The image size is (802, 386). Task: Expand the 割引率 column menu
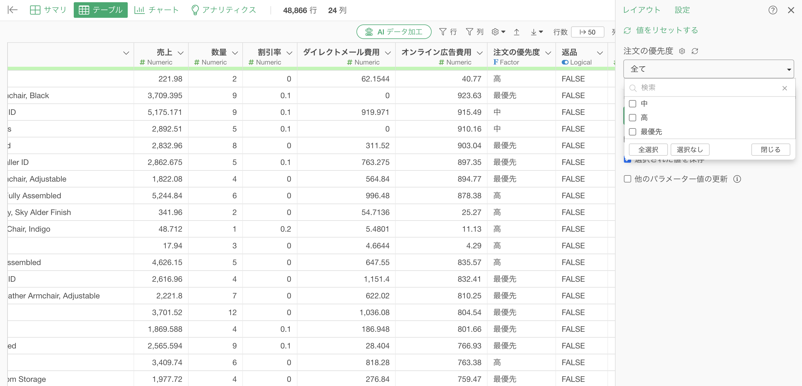(289, 53)
